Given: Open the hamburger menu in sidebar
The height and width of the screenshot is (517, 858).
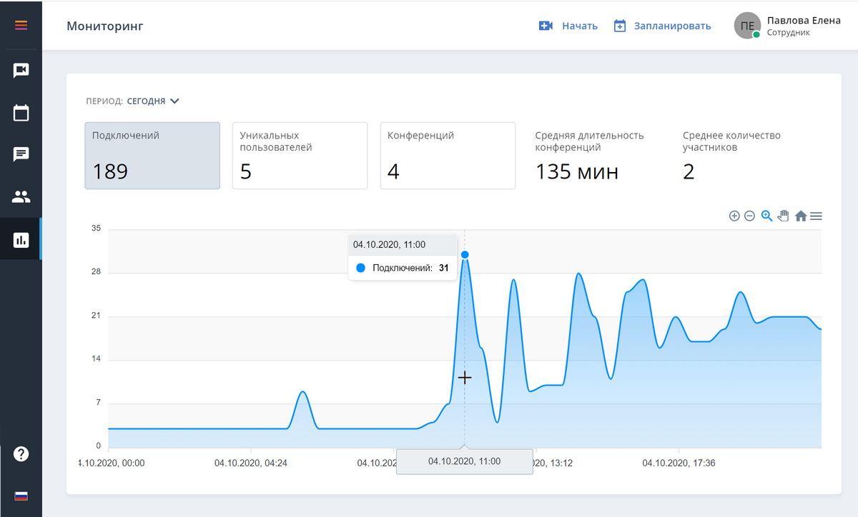Looking at the screenshot, I should (x=21, y=26).
